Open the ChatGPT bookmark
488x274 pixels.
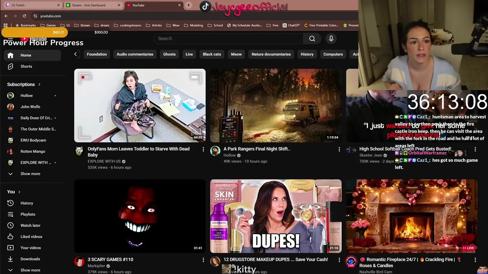click(x=291, y=25)
